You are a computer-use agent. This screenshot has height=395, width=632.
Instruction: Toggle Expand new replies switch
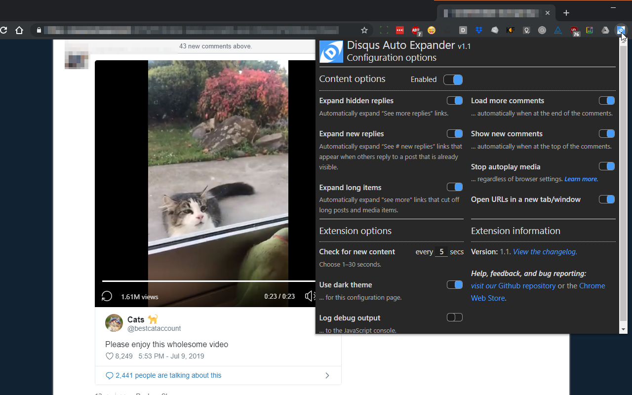(x=455, y=134)
